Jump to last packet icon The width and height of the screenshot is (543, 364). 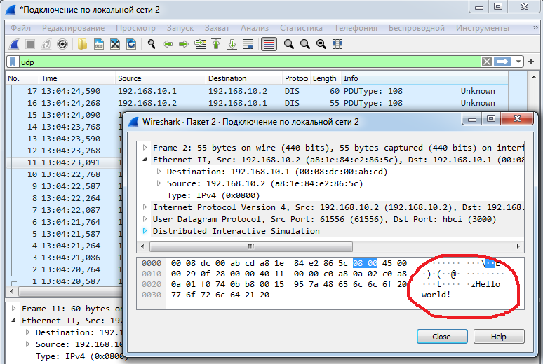coord(232,44)
